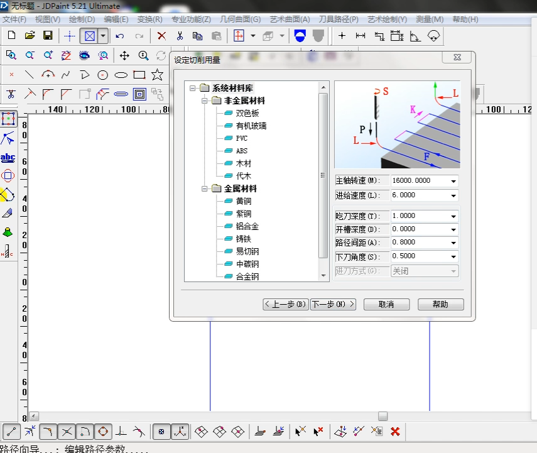This screenshot has width=537, height=453.
Task: Collapse the 非金属材料 tree node
Action: pos(205,101)
